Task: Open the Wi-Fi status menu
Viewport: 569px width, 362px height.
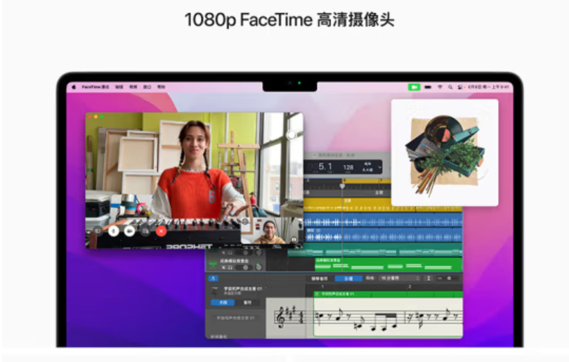Action: 440,87
